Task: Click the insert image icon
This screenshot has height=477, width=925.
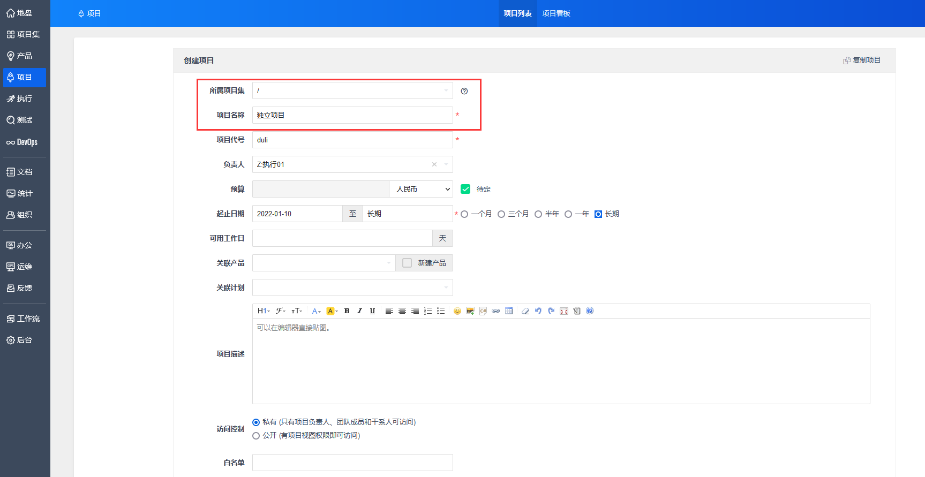Action: [470, 311]
